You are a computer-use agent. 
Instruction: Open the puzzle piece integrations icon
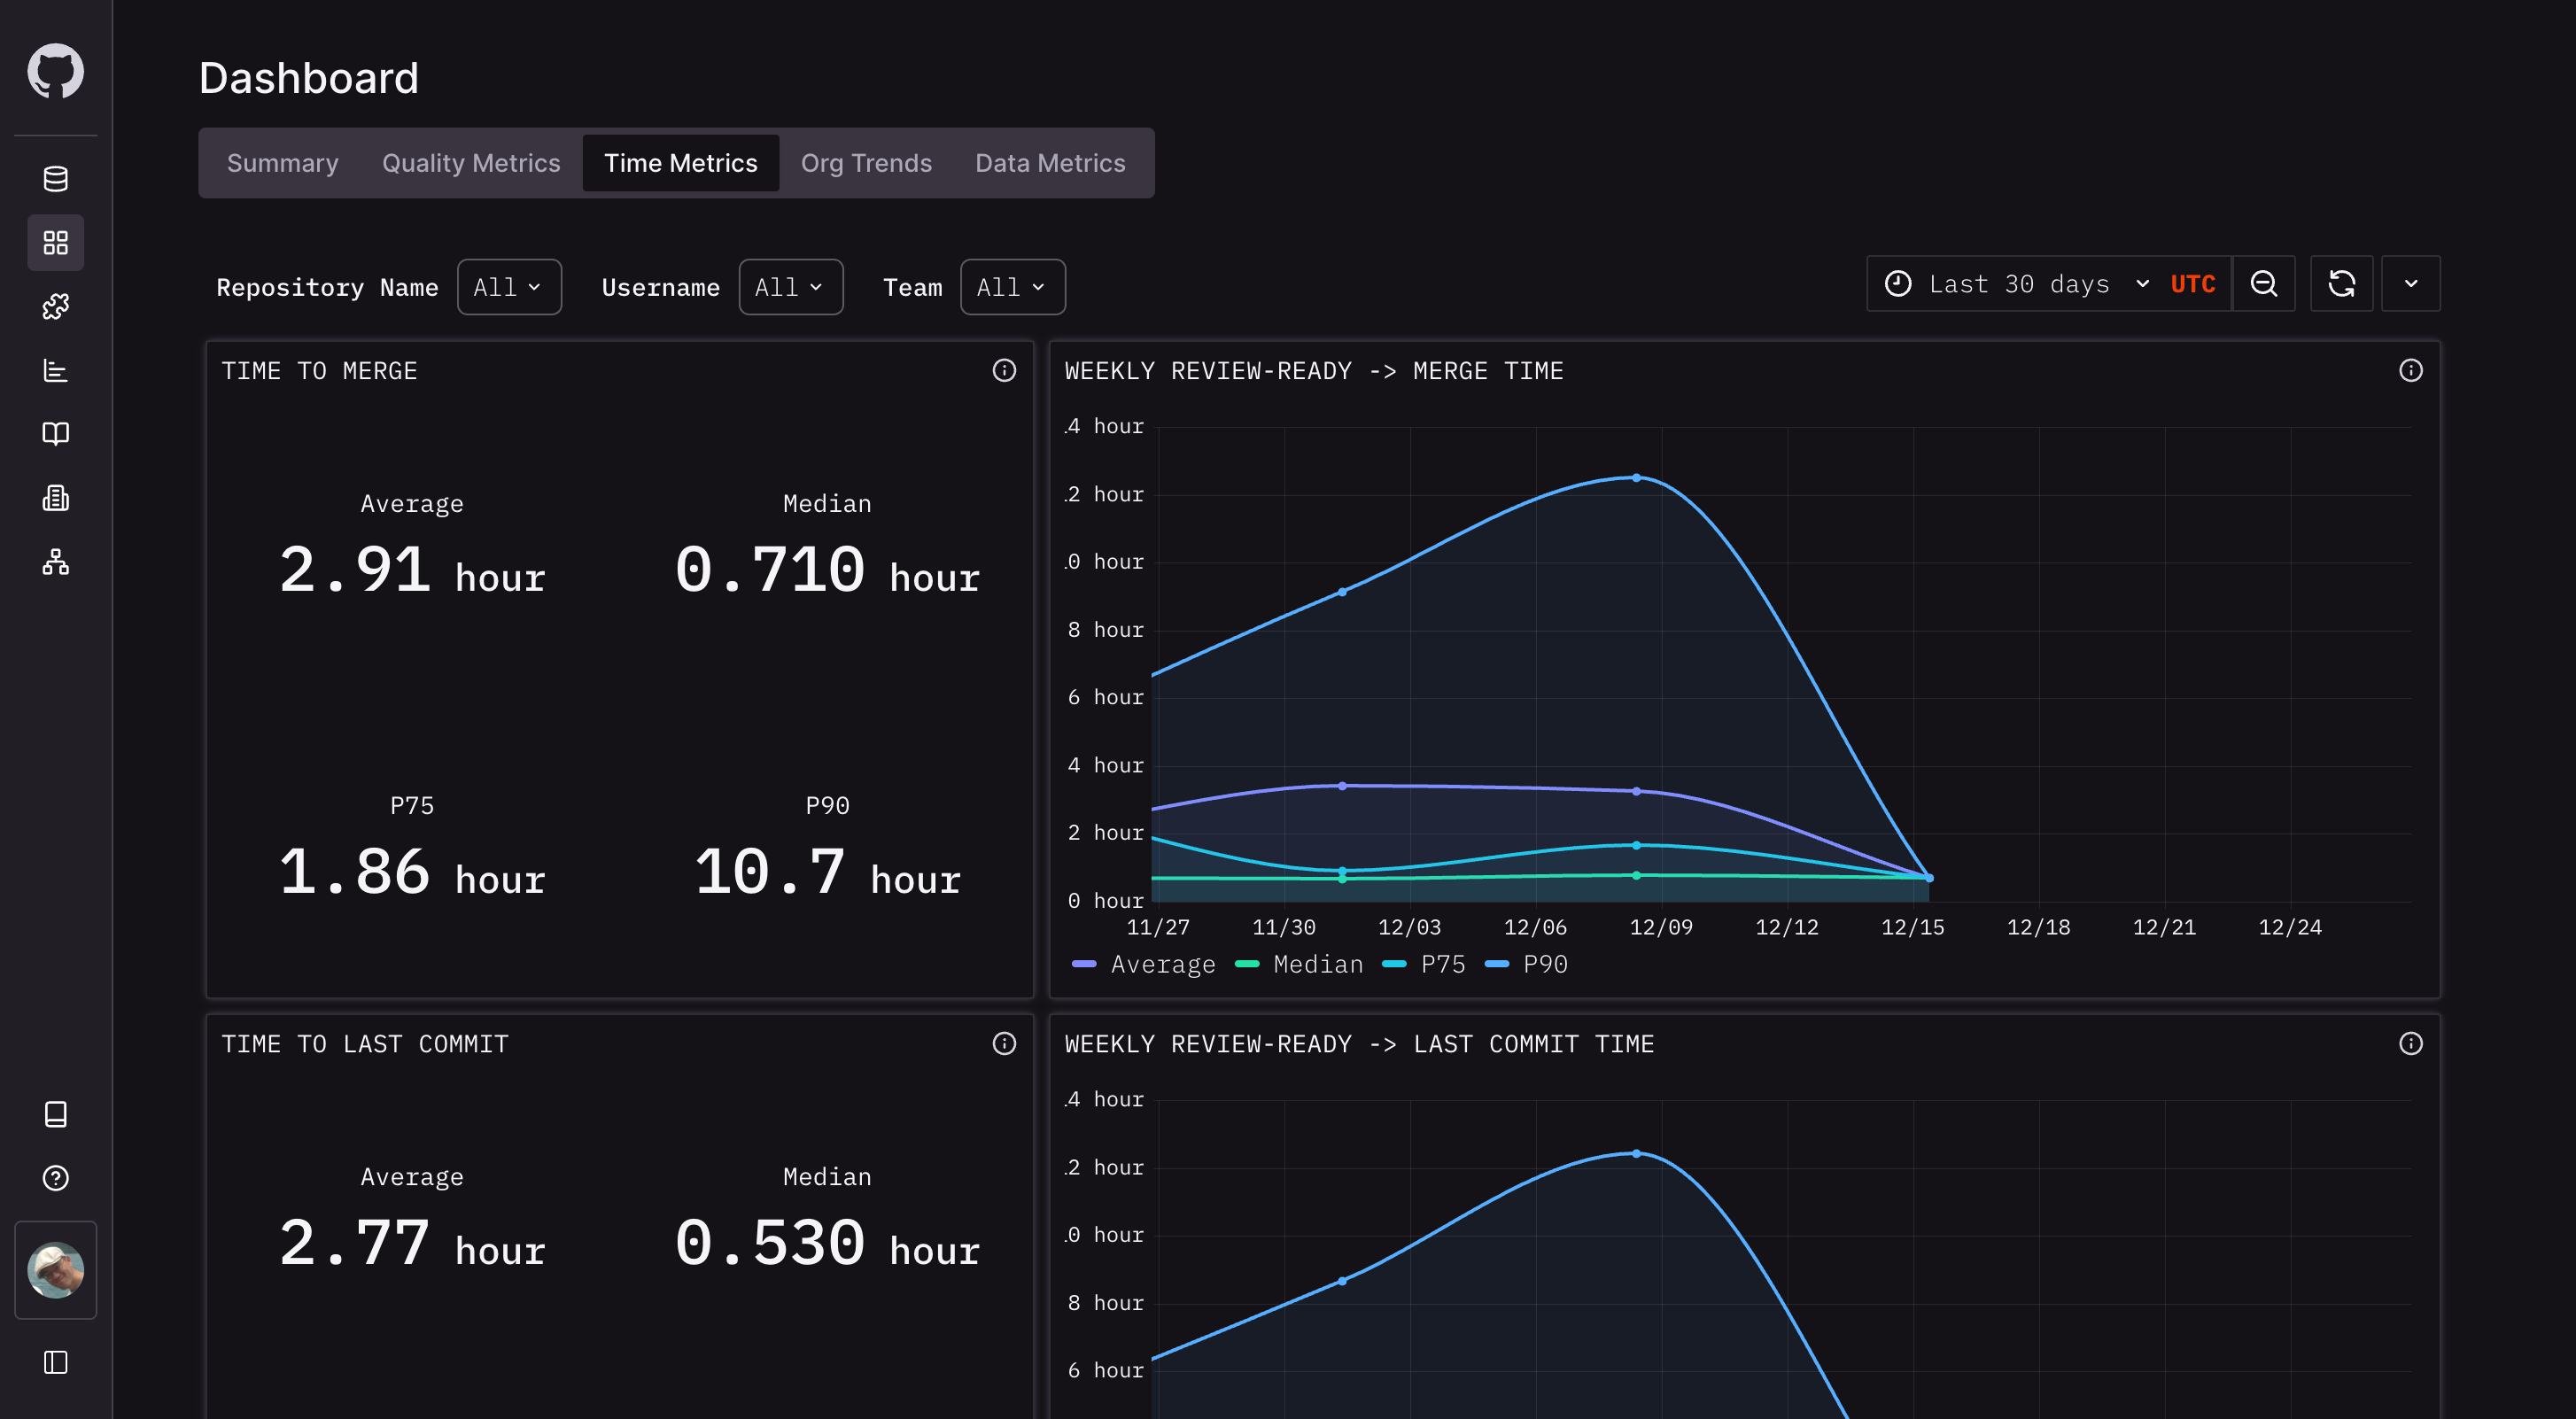(x=55, y=307)
